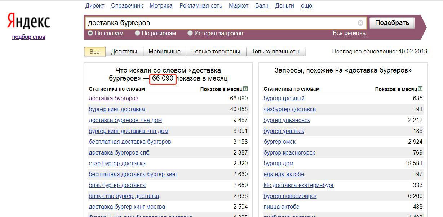This screenshot has height=217, width=443.
Task: Open keyword доставка бургеров спб
Action: (119, 152)
